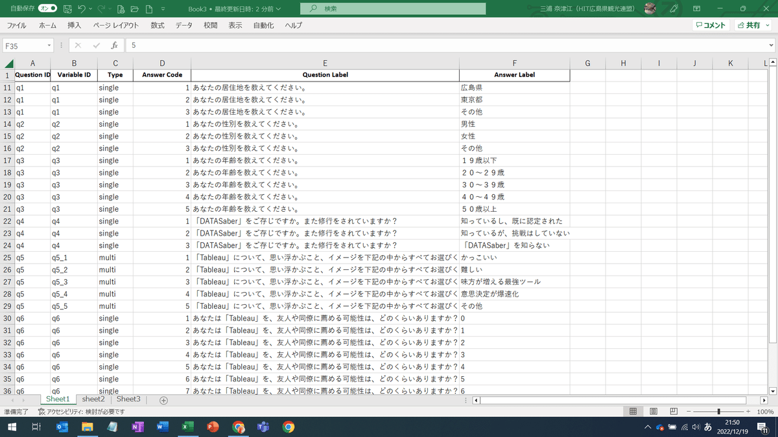Click the Answer Label header cell
This screenshot has height=437, width=778.
pyautogui.click(x=515, y=75)
